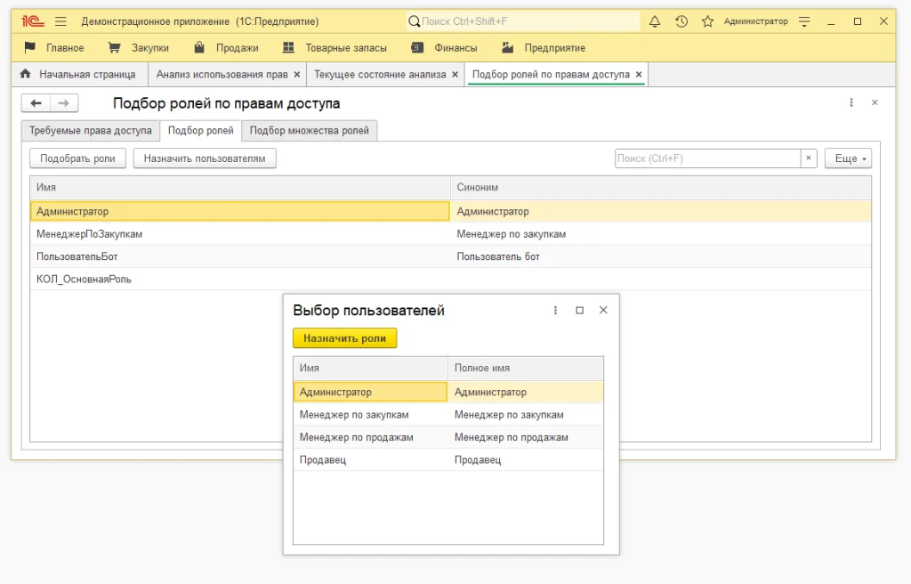Click Администратор user name in title bar

756,21
